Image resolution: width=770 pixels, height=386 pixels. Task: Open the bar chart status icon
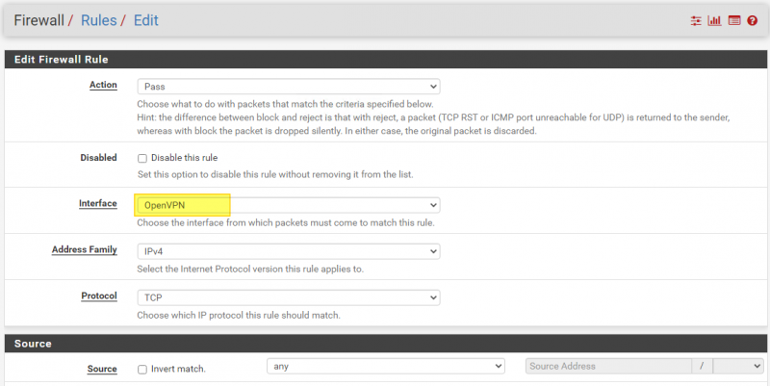click(x=714, y=20)
